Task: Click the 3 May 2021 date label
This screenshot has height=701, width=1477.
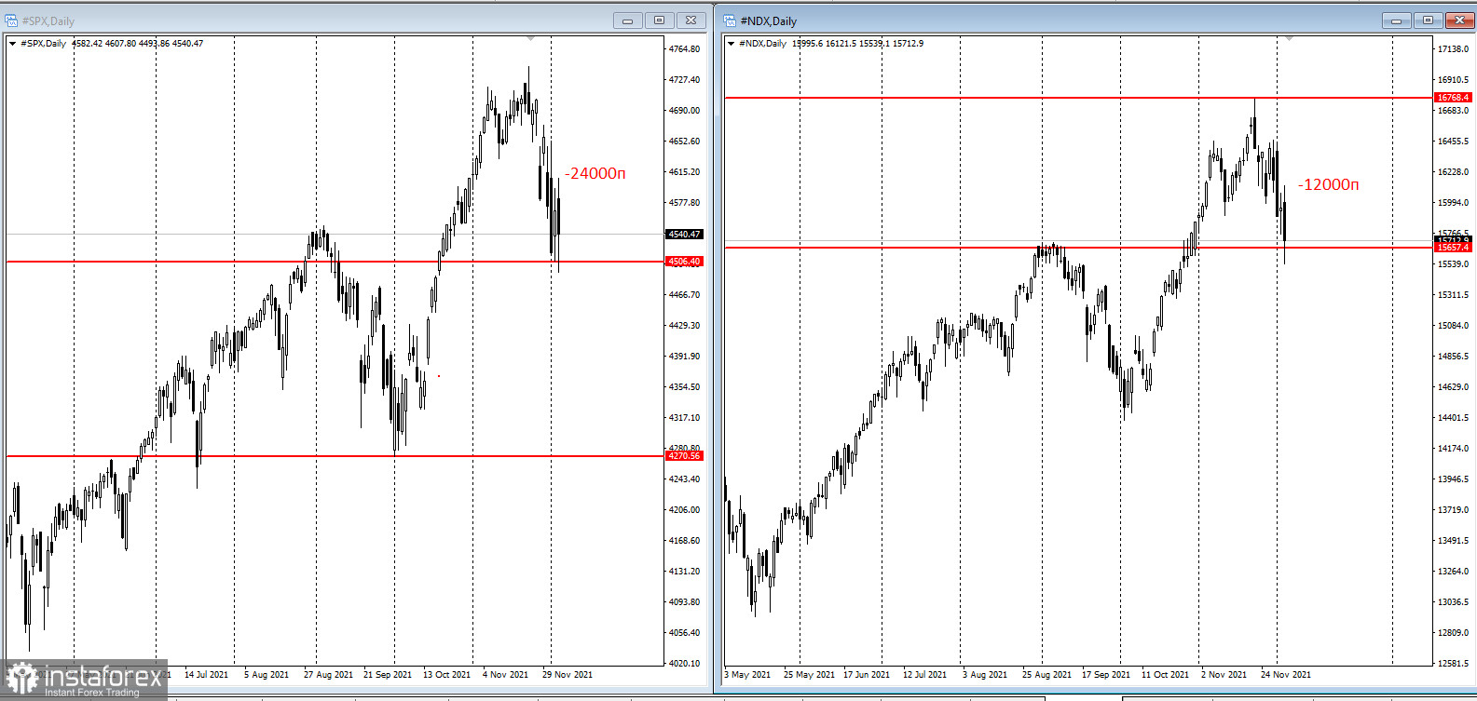Action: coord(748,675)
